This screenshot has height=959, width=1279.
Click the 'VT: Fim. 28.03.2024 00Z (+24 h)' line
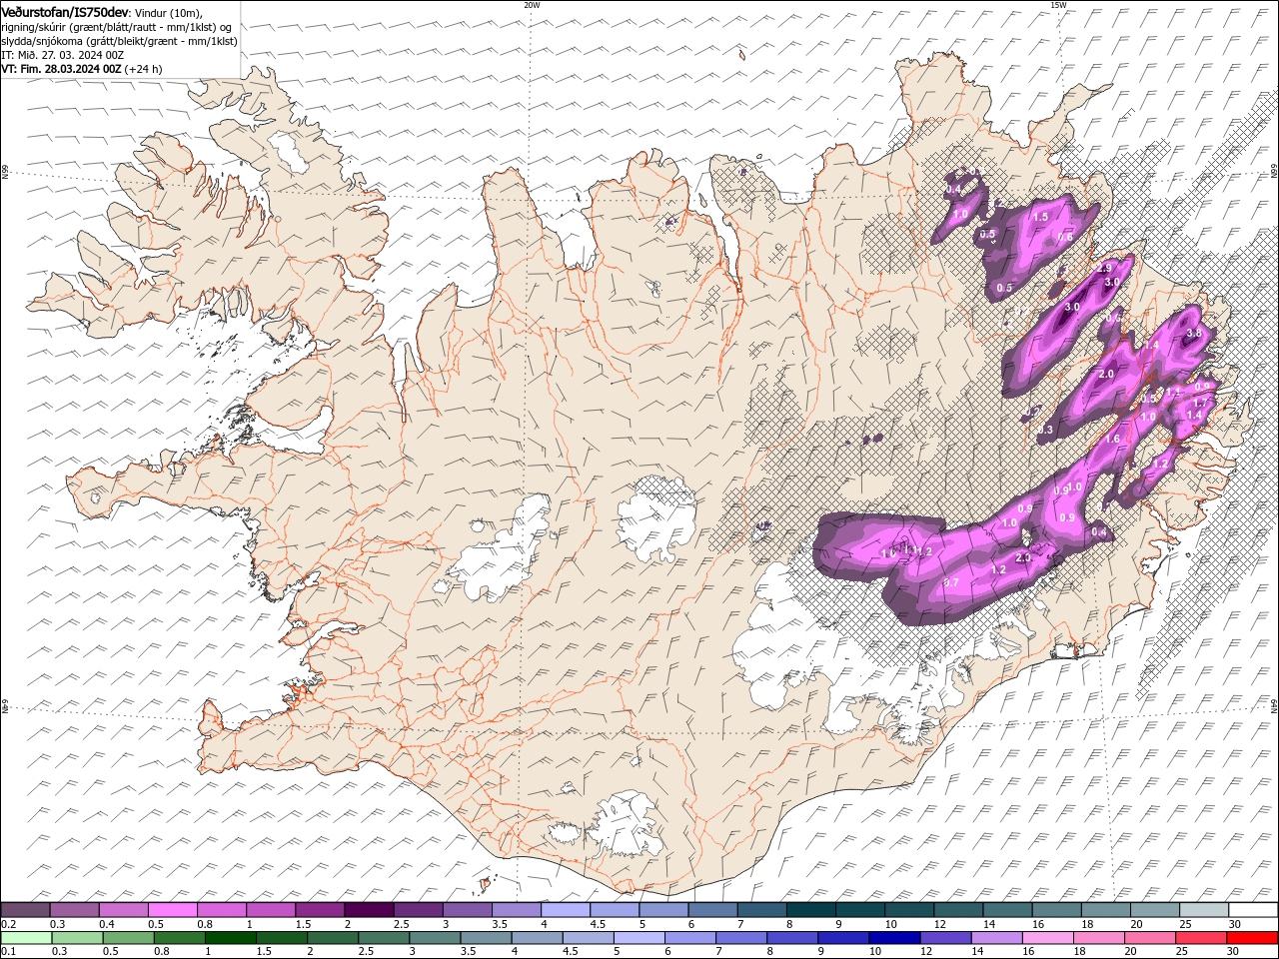tap(82, 69)
